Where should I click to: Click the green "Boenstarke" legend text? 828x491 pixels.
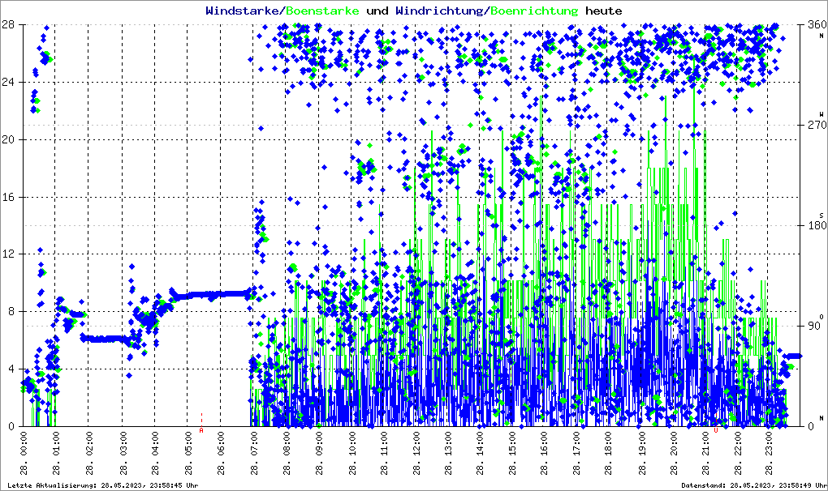[323, 11]
